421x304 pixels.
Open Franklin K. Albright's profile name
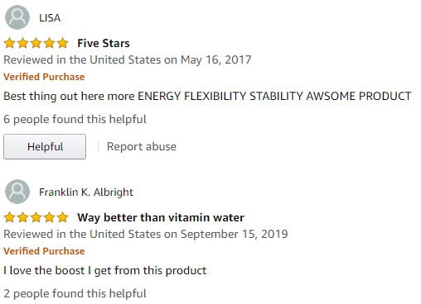pyautogui.click(x=86, y=192)
